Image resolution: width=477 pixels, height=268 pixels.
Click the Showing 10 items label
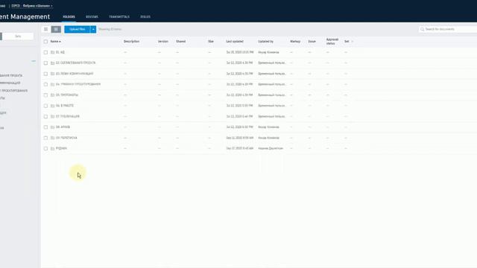[x=110, y=29]
